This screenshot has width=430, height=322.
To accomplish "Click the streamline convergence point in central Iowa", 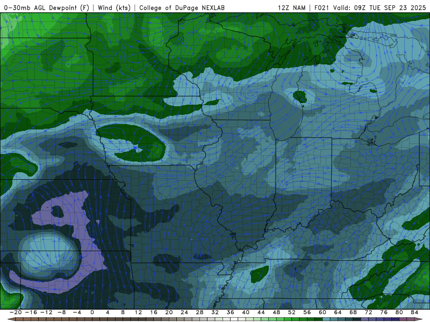I will [135, 148].
